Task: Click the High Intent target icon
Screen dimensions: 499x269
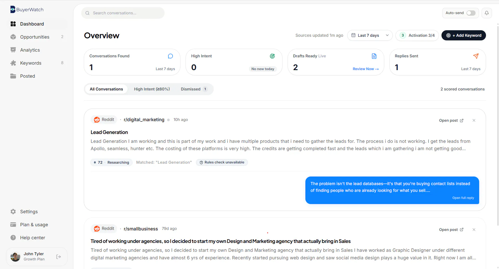Action: tap(272, 56)
